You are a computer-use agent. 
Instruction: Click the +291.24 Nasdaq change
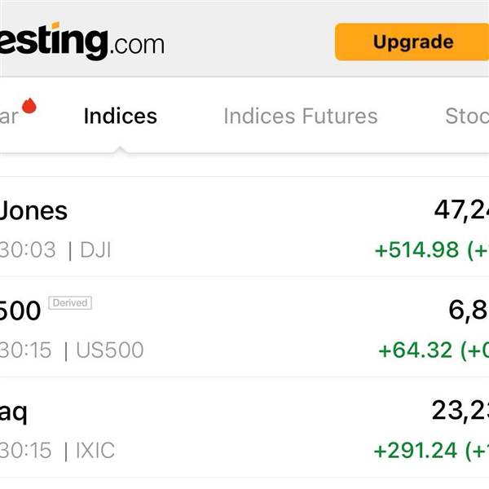(x=416, y=450)
